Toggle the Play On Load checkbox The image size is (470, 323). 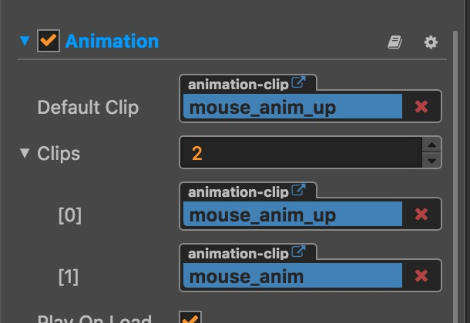click(190, 318)
